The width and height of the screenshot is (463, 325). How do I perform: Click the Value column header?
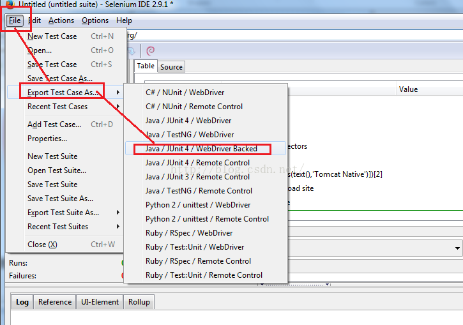coord(429,89)
